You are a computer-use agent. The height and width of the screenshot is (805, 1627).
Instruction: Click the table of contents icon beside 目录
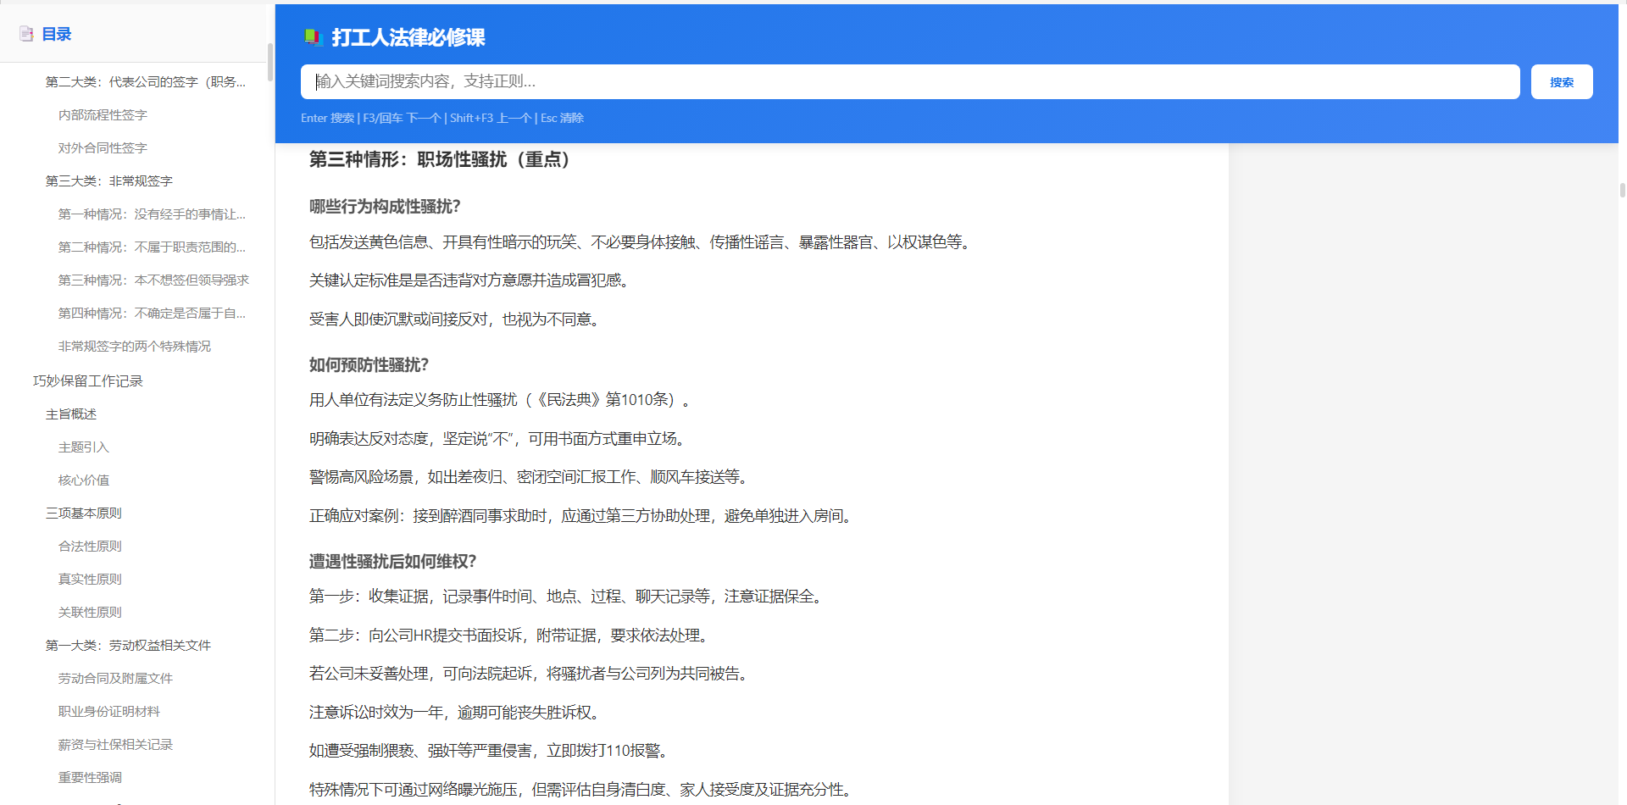(26, 34)
